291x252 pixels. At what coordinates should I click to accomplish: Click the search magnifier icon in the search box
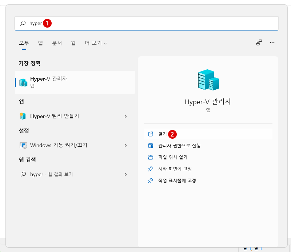coord(23,23)
